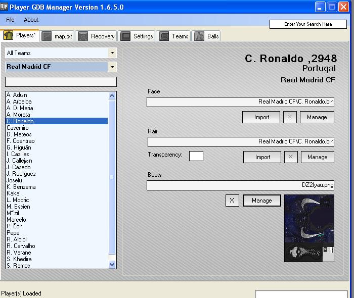This screenshot has height=298, width=354.
Task: Click the player filter text field
Action: pos(61,82)
